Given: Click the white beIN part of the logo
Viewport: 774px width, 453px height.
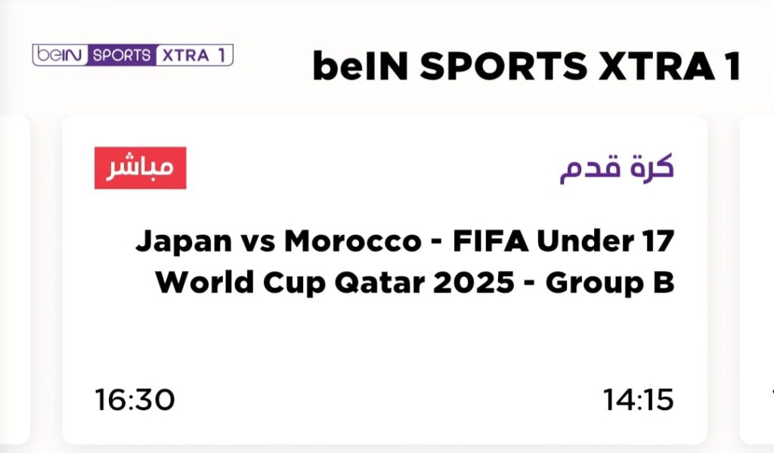Looking at the screenshot, I should click(x=60, y=55).
